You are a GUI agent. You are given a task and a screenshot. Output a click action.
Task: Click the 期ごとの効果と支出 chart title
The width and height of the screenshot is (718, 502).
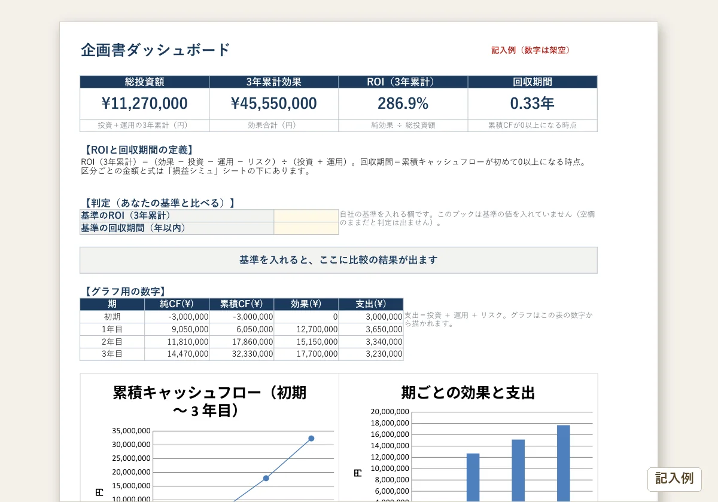[468, 393]
